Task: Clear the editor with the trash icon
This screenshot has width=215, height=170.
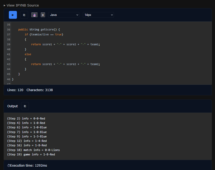Action: (x=43, y=15)
